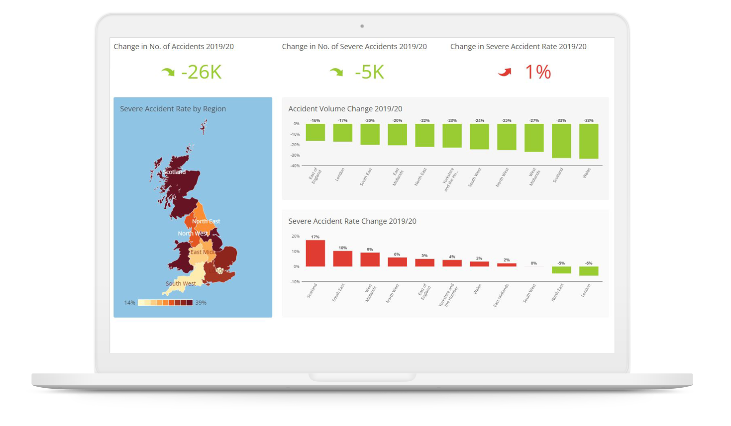Click the map's severe rate color legend
The height and width of the screenshot is (426, 731).
pos(165,302)
